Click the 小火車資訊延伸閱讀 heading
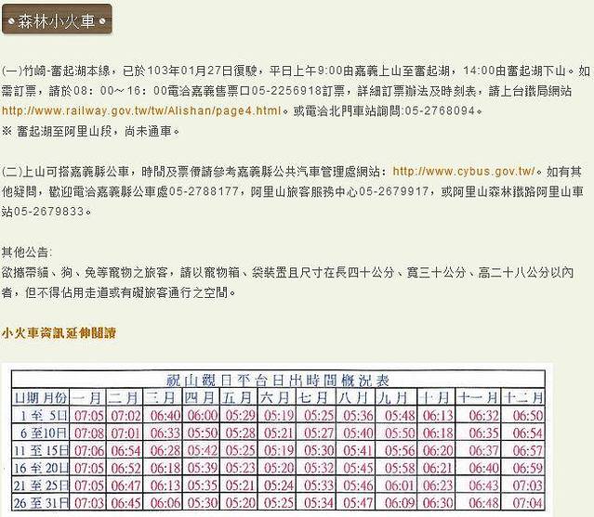Viewport: 594px width, 517px height. pyautogui.click(x=58, y=331)
